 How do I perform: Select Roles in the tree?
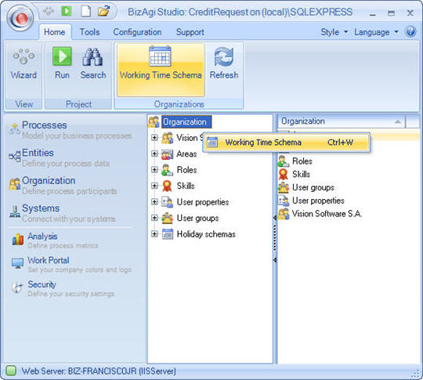[x=186, y=170]
